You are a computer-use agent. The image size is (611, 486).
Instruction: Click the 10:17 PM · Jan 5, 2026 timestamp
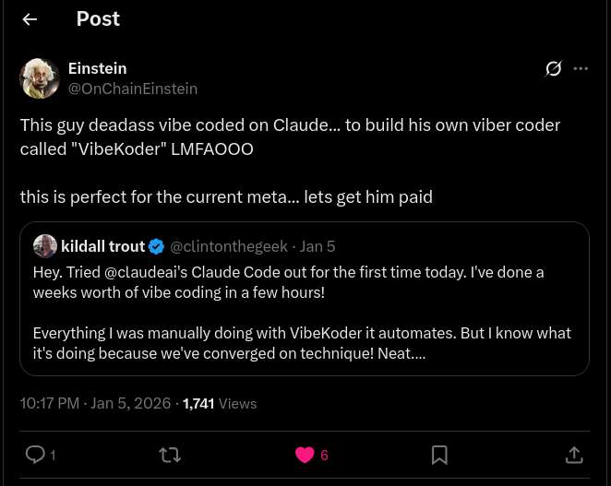(95, 403)
